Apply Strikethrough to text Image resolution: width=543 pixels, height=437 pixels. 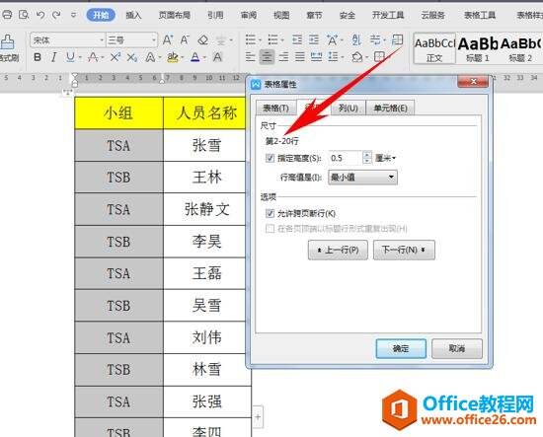click(93, 57)
